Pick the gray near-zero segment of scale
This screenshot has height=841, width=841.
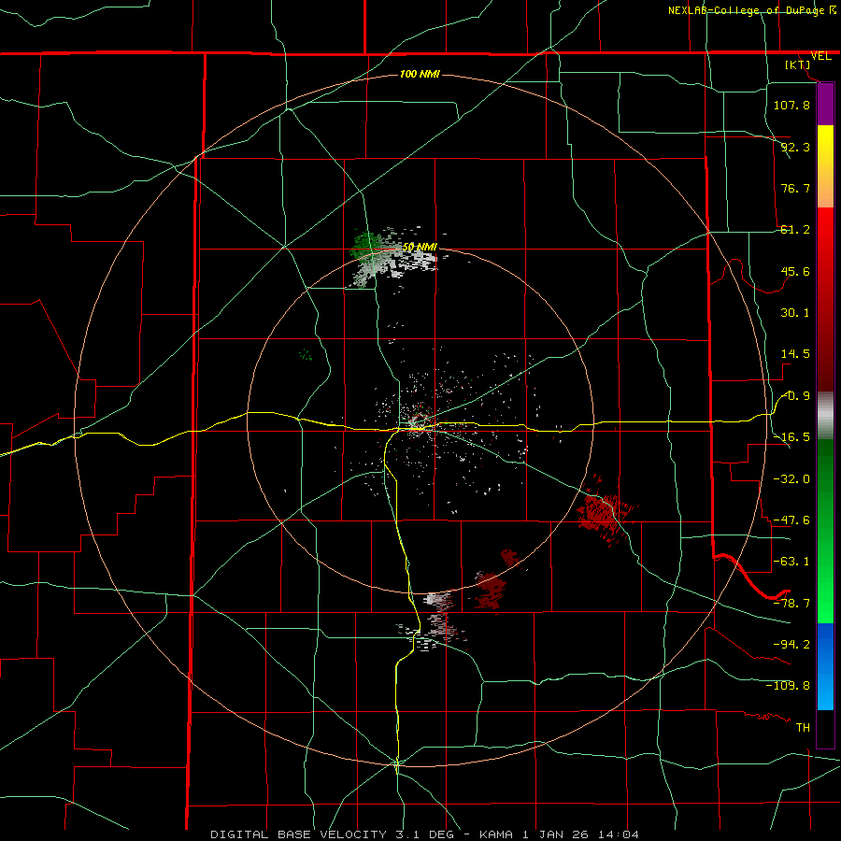click(825, 416)
